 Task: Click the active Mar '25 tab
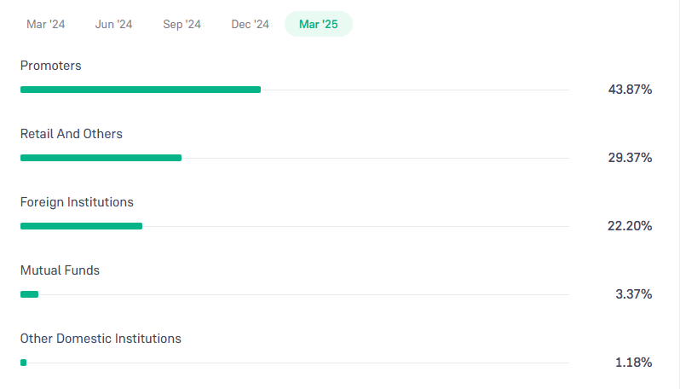click(x=319, y=24)
